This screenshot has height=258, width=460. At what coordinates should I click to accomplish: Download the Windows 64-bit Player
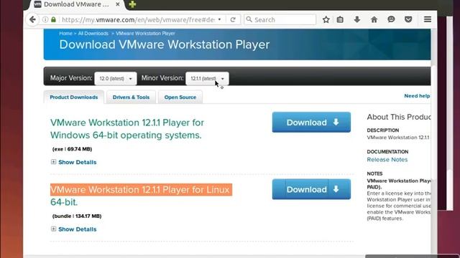click(x=311, y=123)
